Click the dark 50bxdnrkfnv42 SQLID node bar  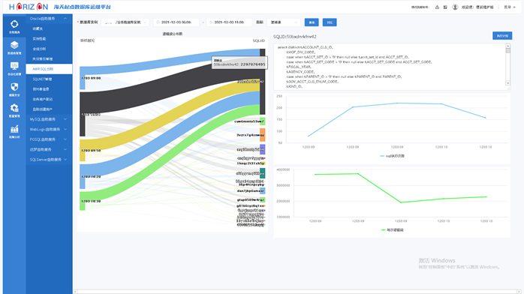[263, 82]
